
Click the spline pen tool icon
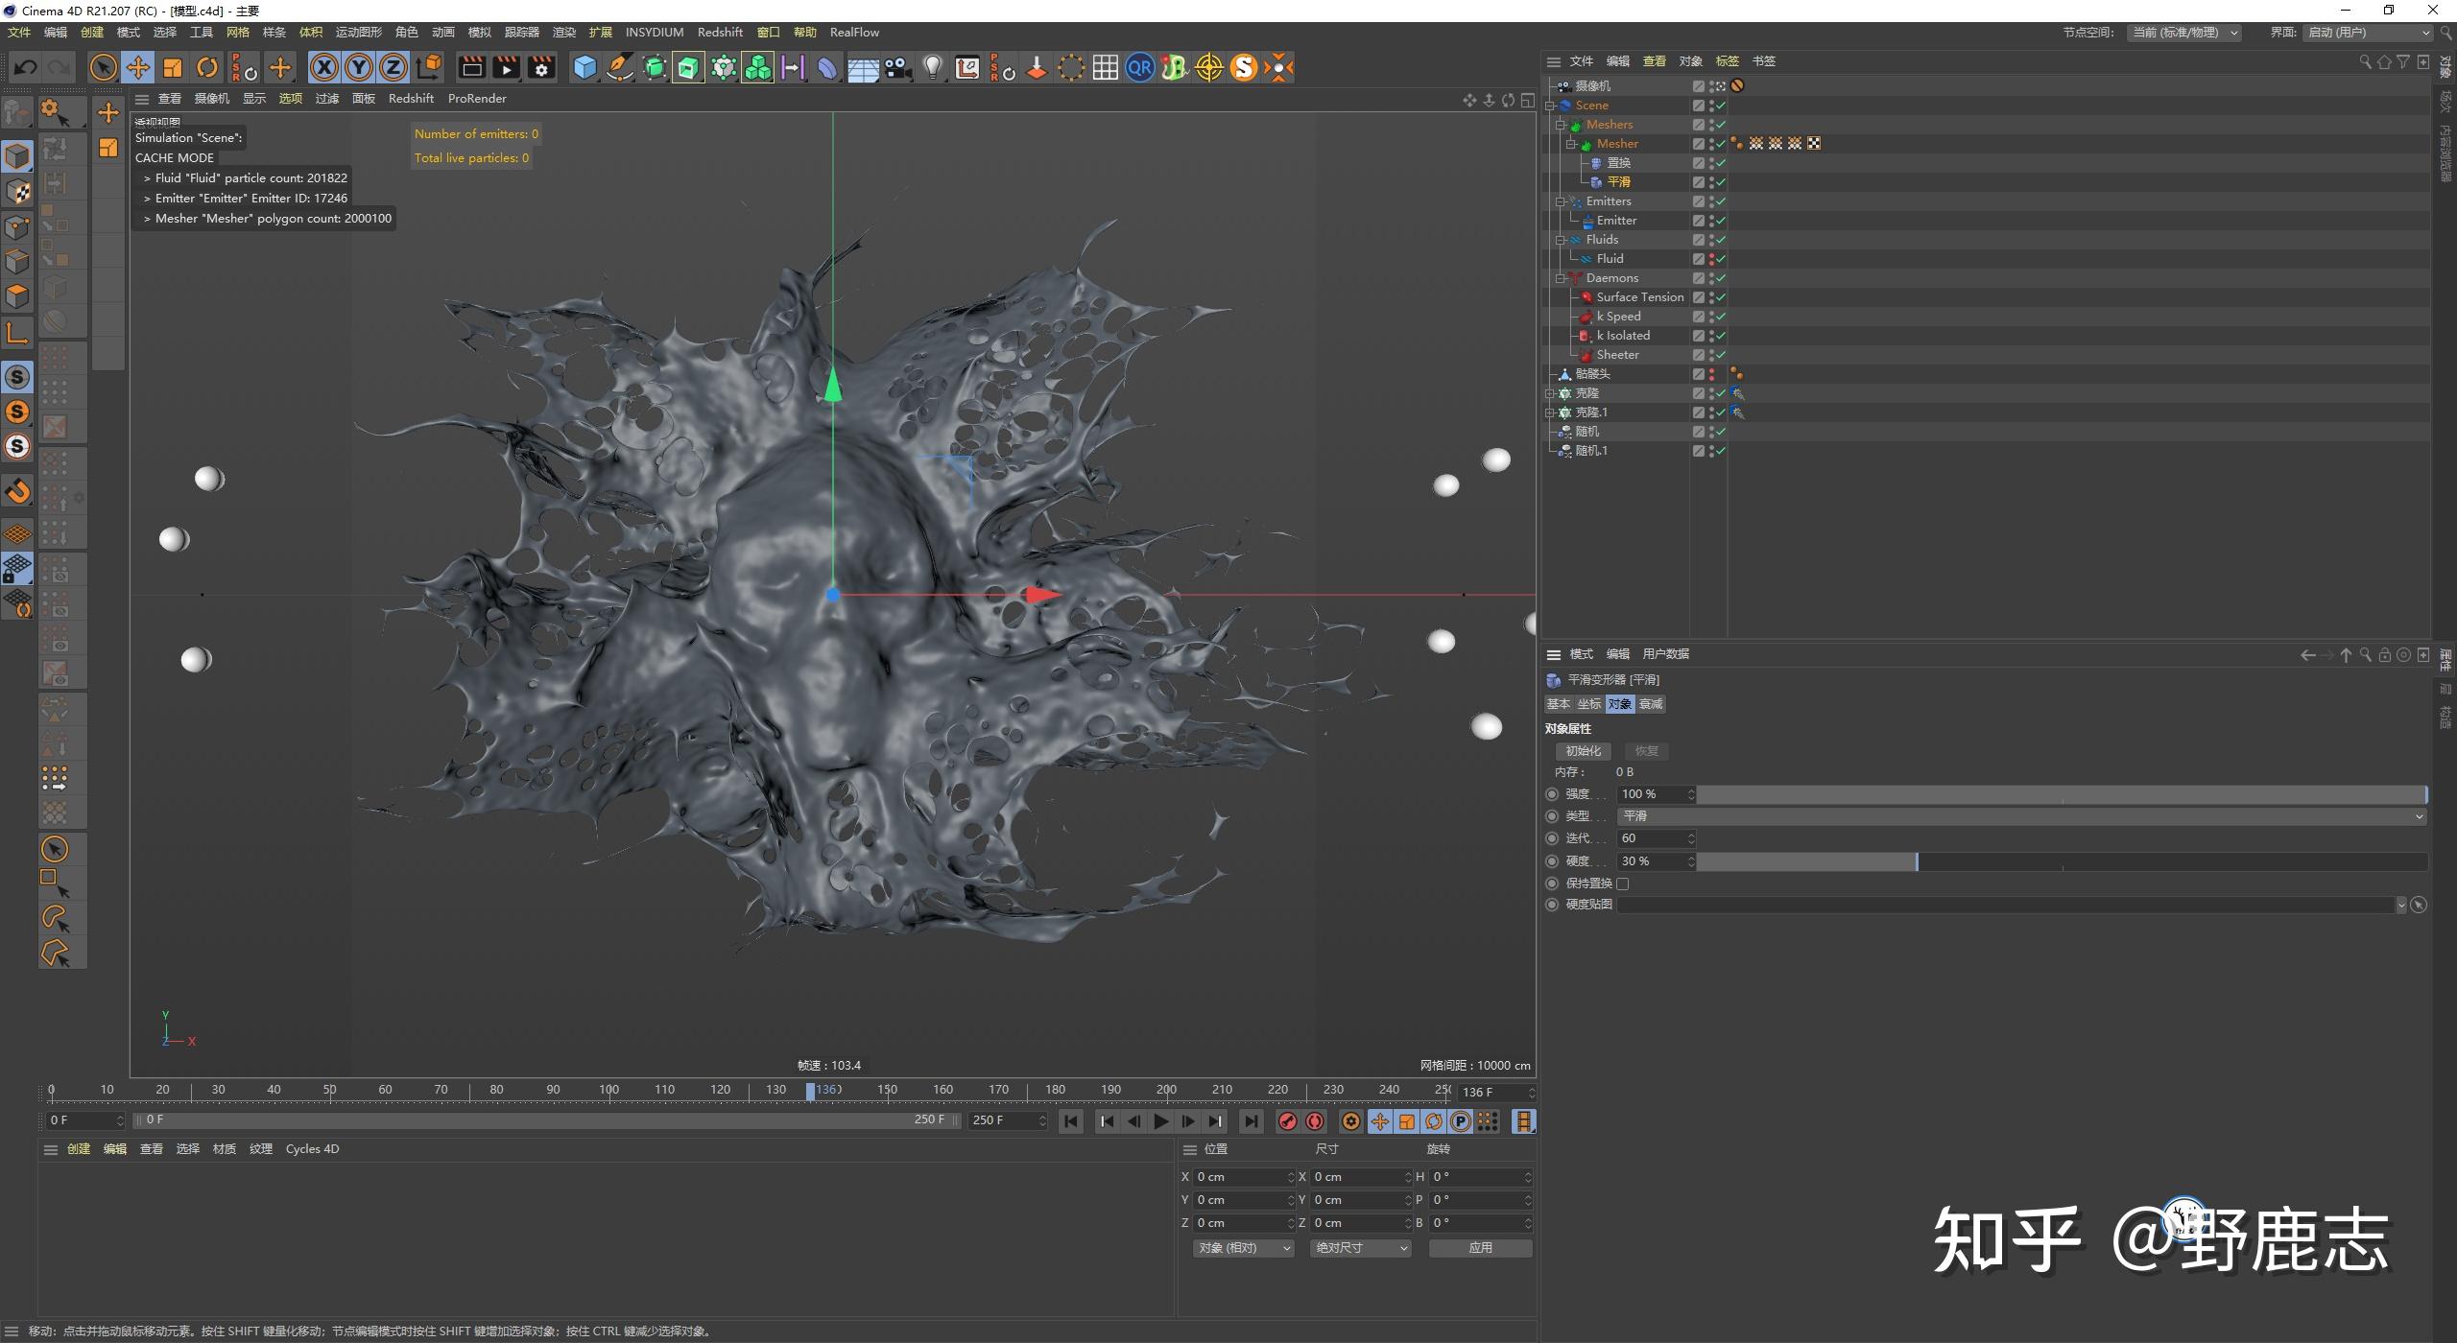point(619,67)
